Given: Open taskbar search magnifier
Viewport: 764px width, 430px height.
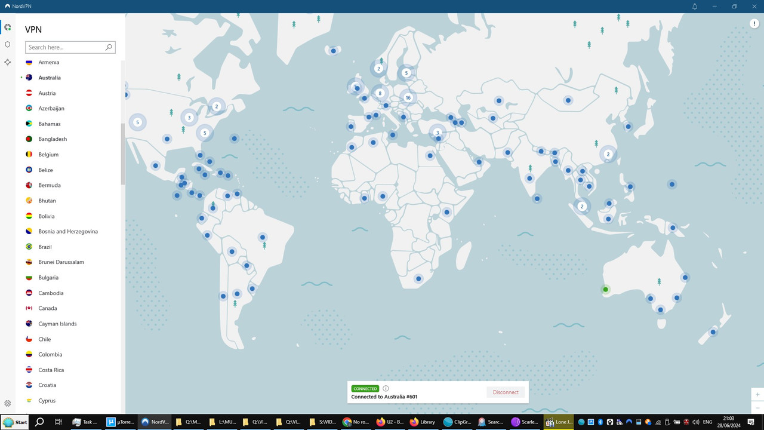Looking at the screenshot, I should 39,422.
